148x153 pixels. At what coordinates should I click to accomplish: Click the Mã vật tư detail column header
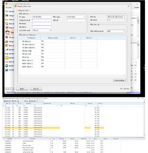point(10,139)
